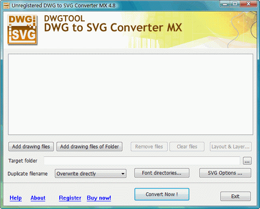Start conversion with Convert Now
Image resolution: width=260 pixels, height=209 pixels.
162,194
